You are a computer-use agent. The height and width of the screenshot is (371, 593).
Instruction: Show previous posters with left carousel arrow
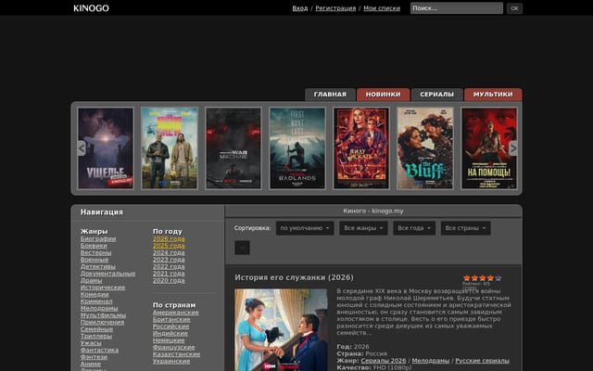pyautogui.click(x=82, y=148)
